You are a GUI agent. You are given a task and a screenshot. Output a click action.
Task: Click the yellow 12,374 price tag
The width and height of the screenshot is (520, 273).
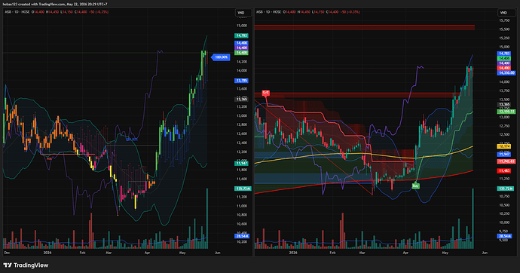[x=503, y=146]
